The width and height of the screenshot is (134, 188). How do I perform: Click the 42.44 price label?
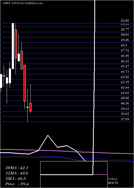pyautogui.click(x=125, y=88)
